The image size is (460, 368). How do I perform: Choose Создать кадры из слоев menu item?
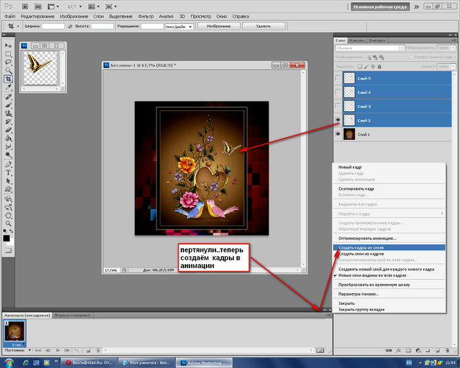tap(389, 248)
